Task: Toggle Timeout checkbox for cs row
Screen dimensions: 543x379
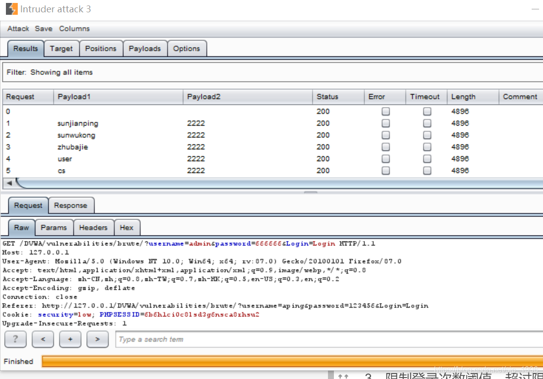Action: (427, 171)
